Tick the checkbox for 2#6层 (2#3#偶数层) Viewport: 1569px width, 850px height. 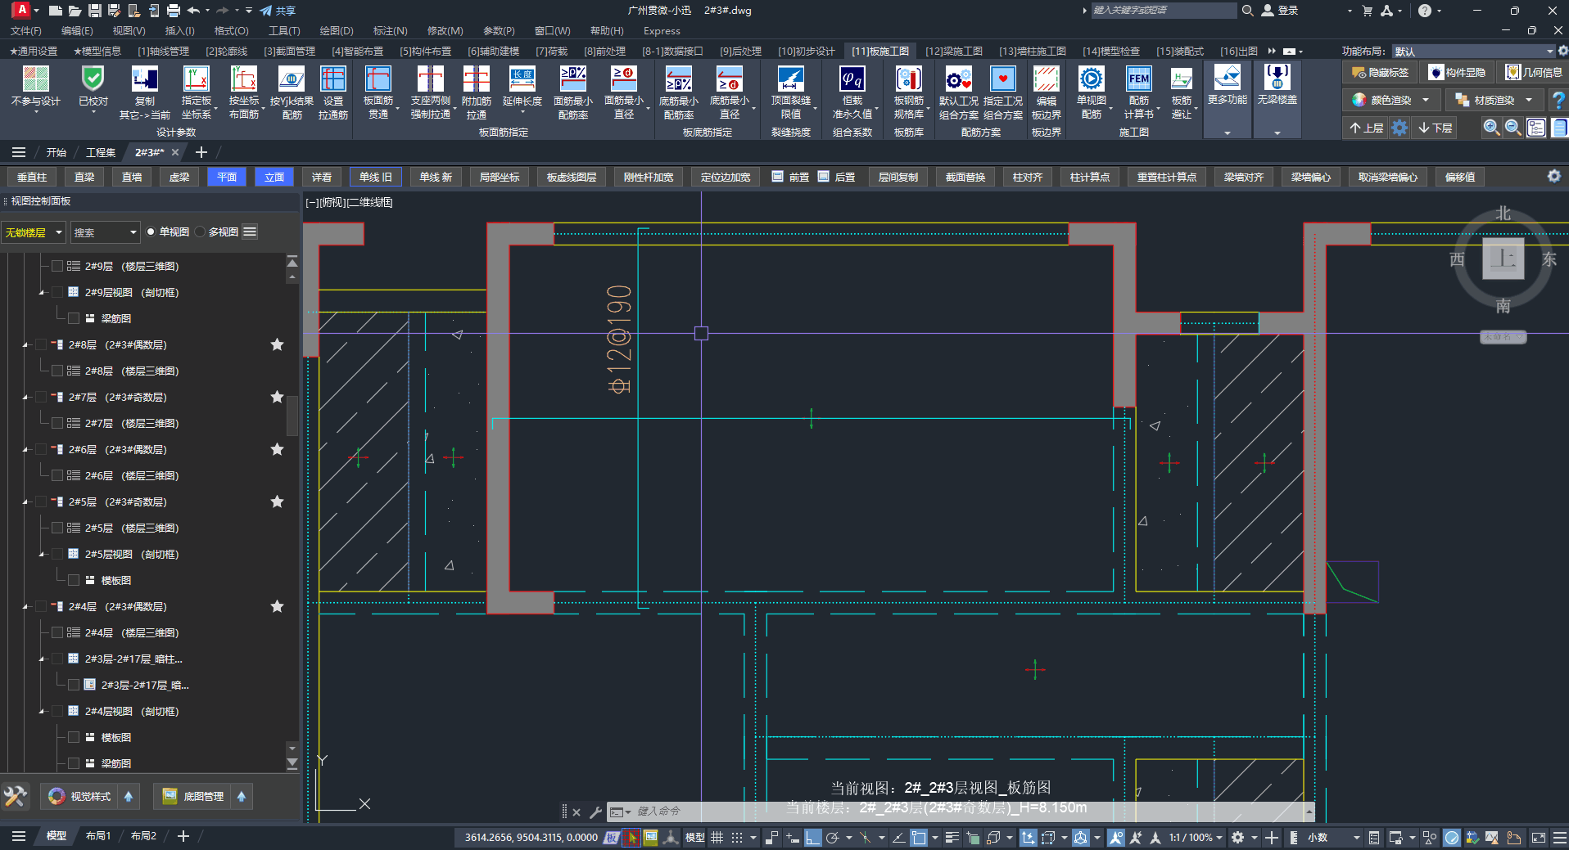coord(41,449)
